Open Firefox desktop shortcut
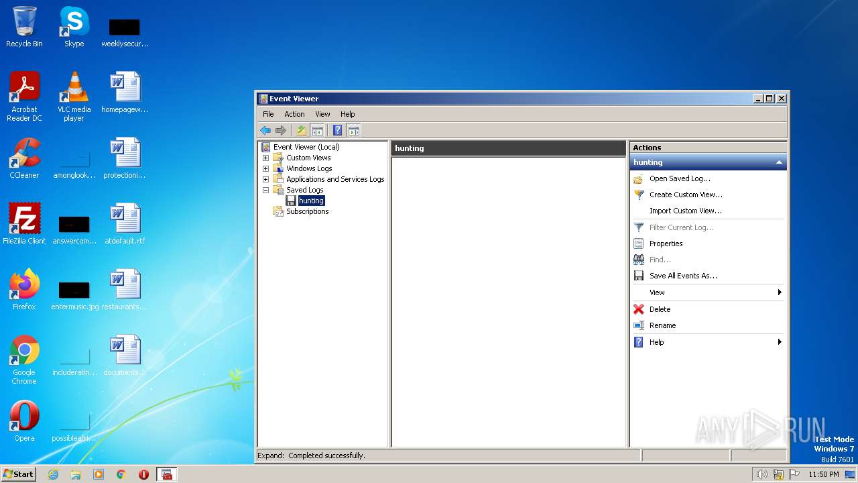Viewport: 858px width, 483px height. pos(24,290)
